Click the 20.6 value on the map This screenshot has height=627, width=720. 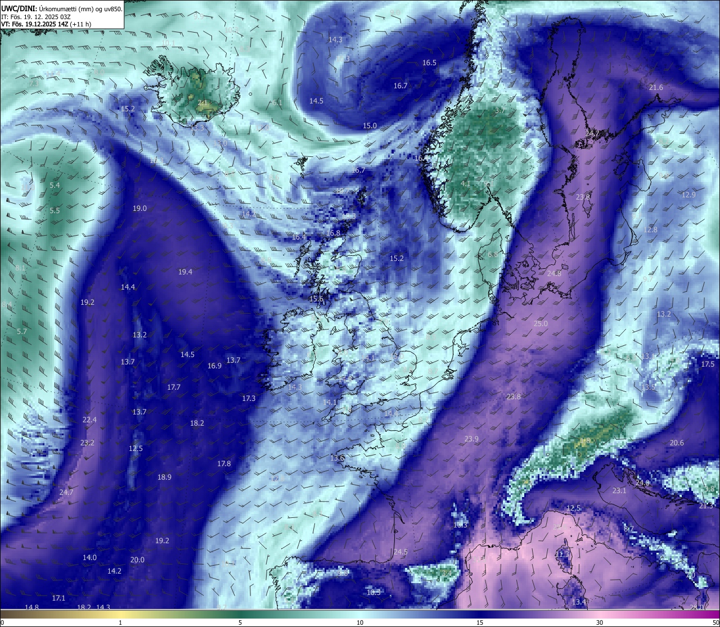click(x=677, y=443)
